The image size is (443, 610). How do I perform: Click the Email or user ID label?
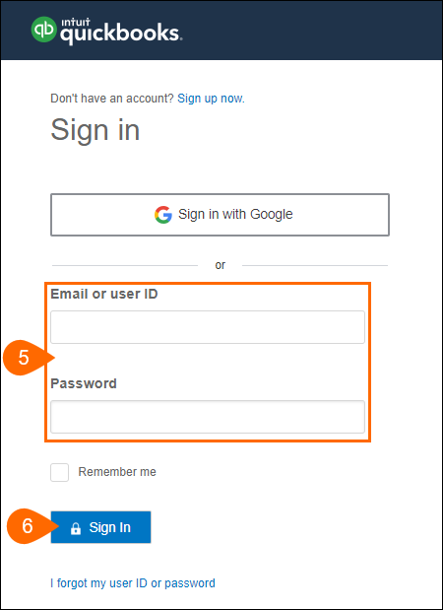coord(104,294)
